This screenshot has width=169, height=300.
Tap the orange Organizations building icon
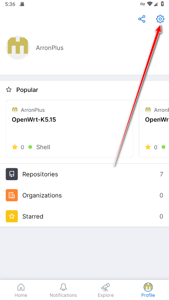pyautogui.click(x=12, y=195)
